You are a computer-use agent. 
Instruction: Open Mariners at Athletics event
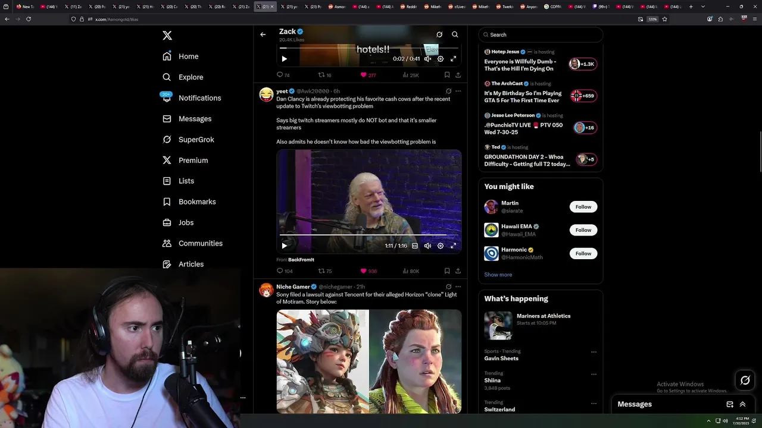[x=541, y=325]
